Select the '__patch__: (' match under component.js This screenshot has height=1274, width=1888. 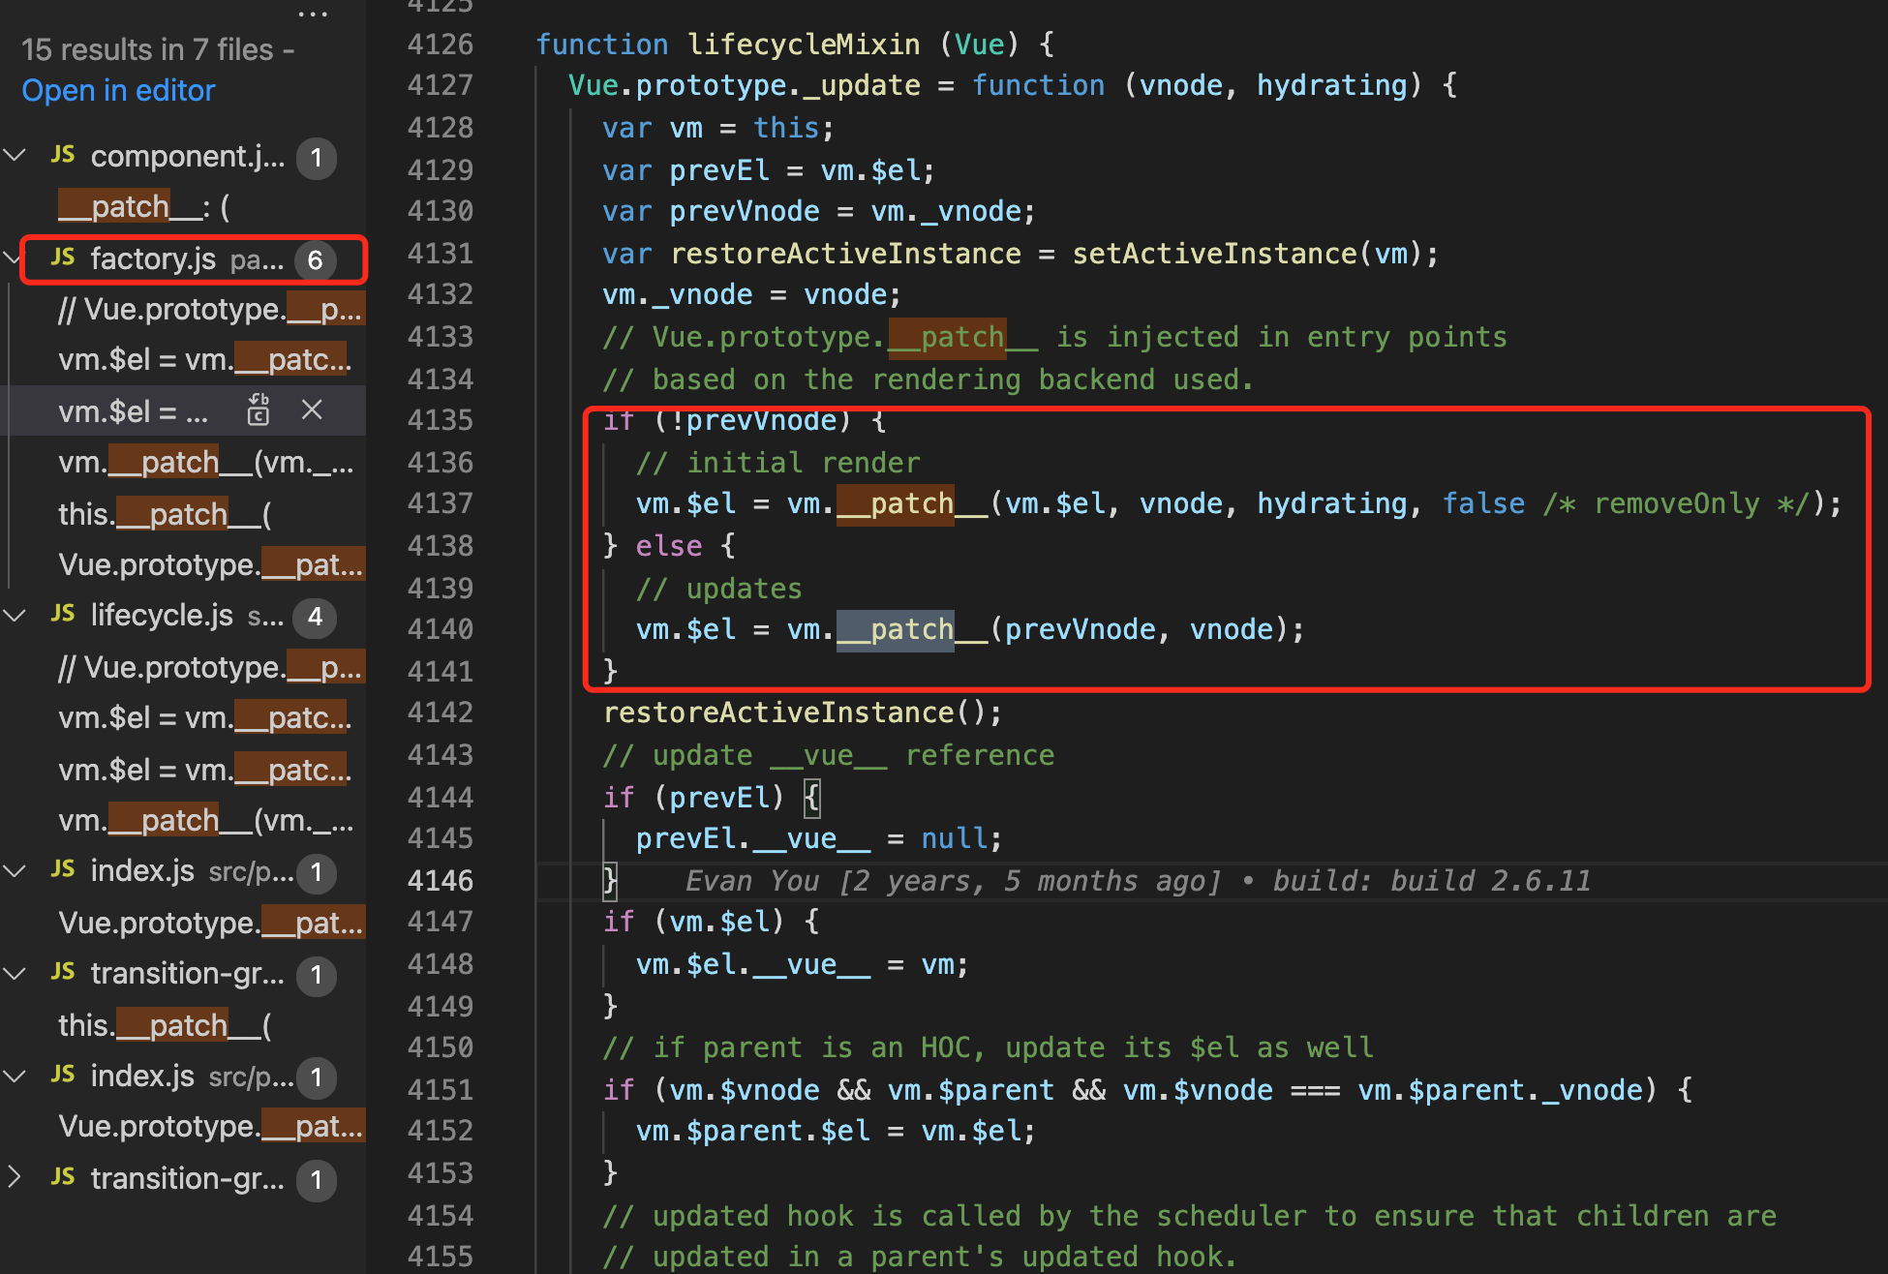click(145, 206)
